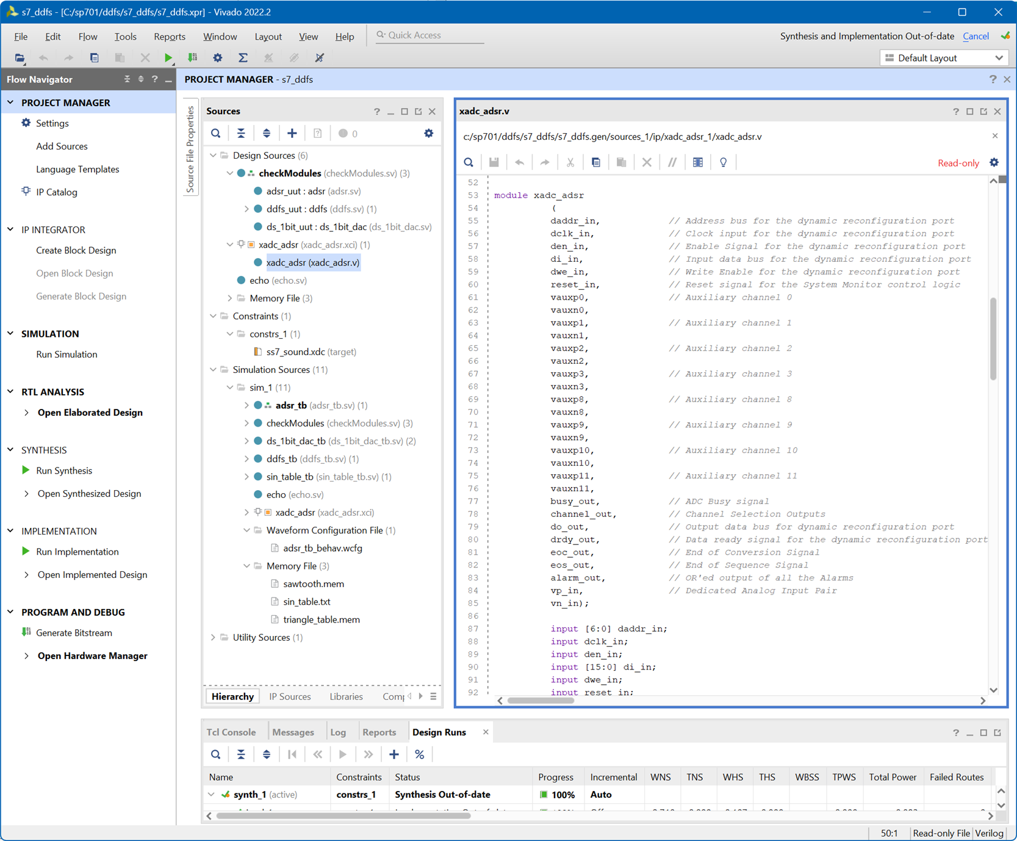The height and width of the screenshot is (841, 1017).
Task: Search in the Sources panel
Action: 216,134
